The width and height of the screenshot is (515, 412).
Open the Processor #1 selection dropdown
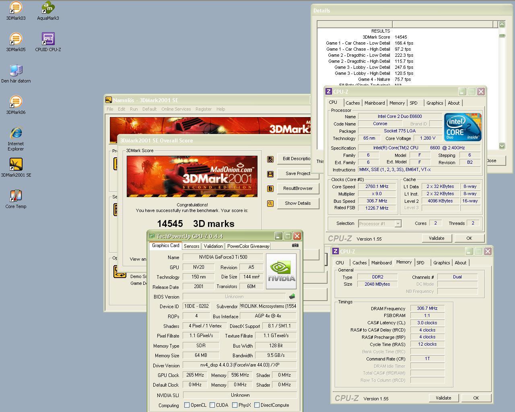coord(398,224)
